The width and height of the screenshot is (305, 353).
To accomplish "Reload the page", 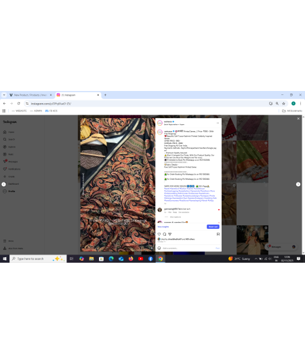I will coord(18,103).
